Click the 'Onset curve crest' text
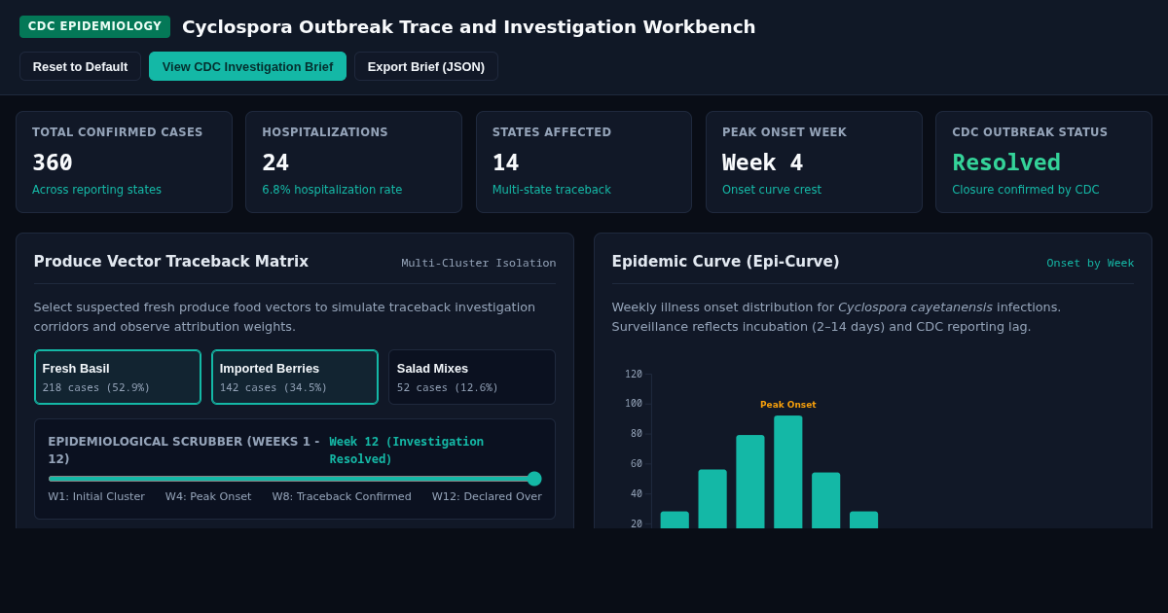This screenshot has width=1168, height=613. [772, 190]
